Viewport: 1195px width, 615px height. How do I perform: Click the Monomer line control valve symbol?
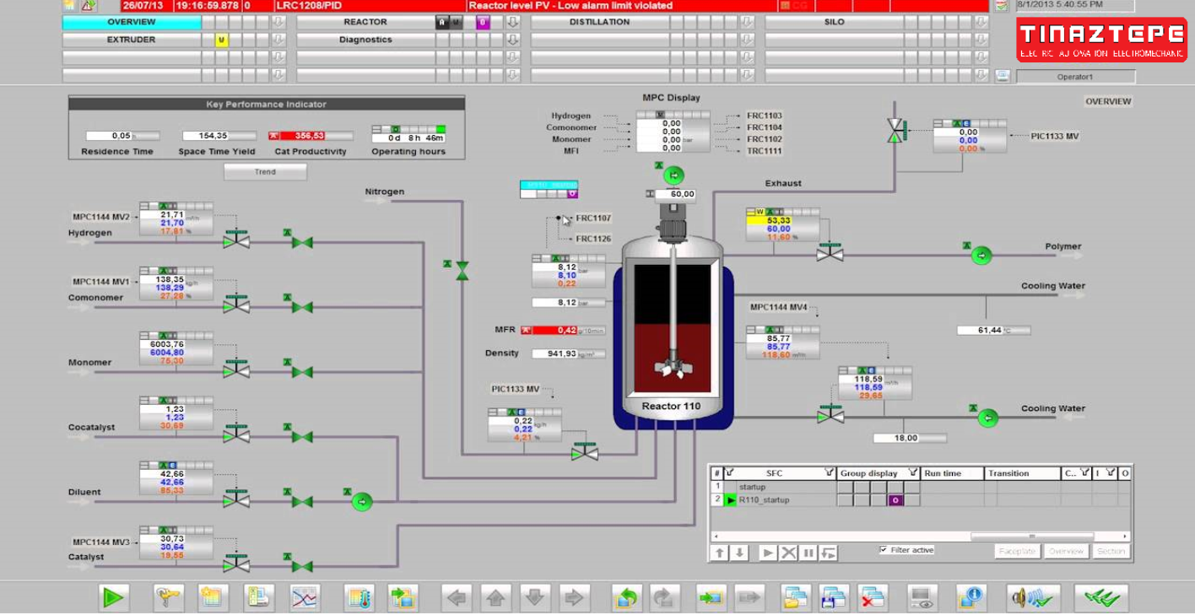click(236, 369)
